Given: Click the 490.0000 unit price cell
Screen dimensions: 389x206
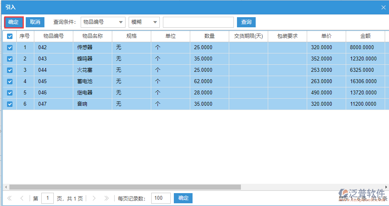Looking at the screenshot, I should (326, 92).
